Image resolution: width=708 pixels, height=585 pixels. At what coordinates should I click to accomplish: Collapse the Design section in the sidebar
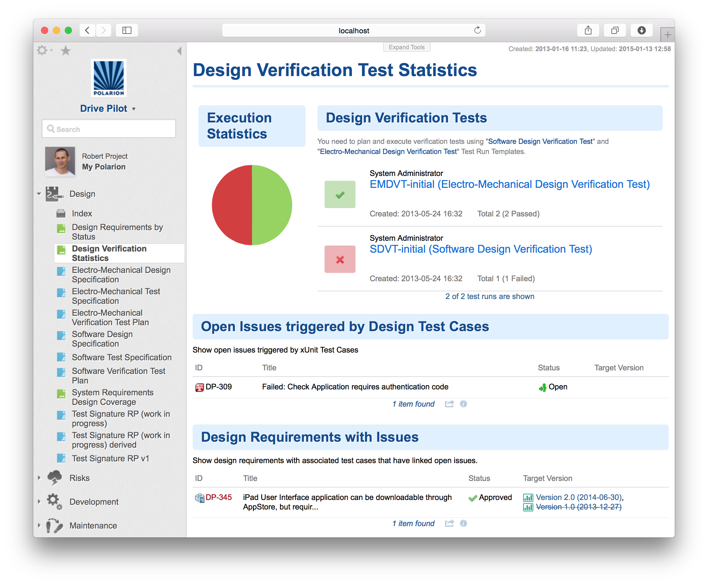click(39, 194)
